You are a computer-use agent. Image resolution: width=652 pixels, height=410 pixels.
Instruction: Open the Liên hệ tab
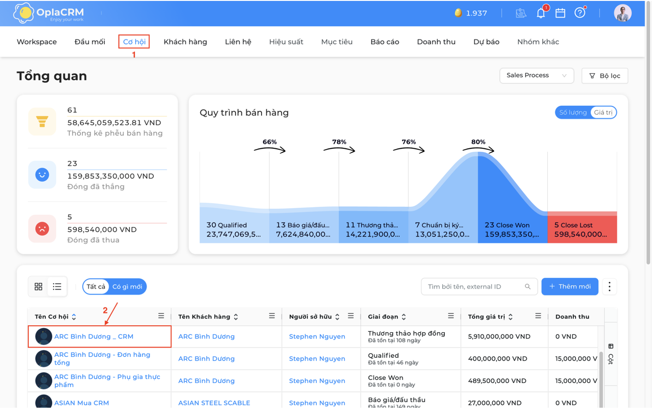(238, 42)
